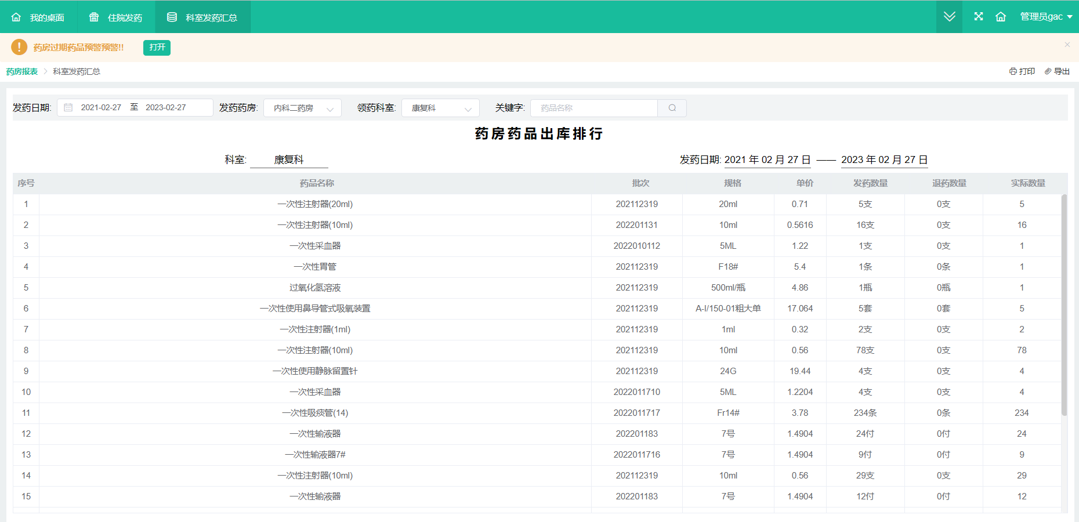Click the 药品名称 keyword input field
1079x522 pixels.
(593, 108)
